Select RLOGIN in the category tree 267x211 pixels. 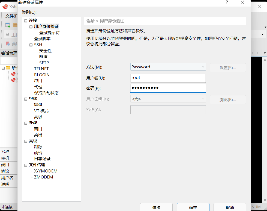pos(42,75)
